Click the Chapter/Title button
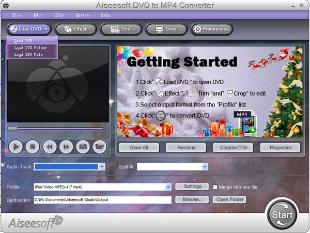The width and height of the screenshot is (310, 233). coord(234,148)
